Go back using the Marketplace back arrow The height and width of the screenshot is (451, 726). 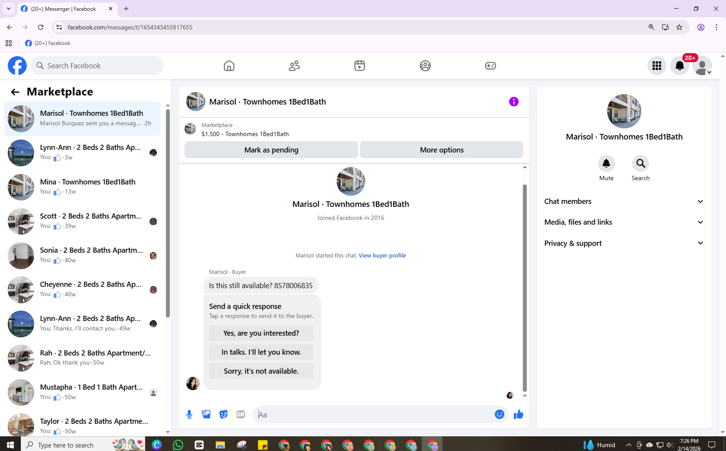[x=15, y=92]
